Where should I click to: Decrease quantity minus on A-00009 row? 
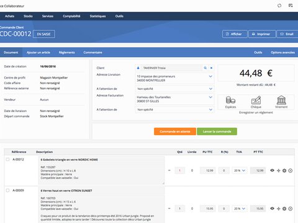(x=169, y=209)
